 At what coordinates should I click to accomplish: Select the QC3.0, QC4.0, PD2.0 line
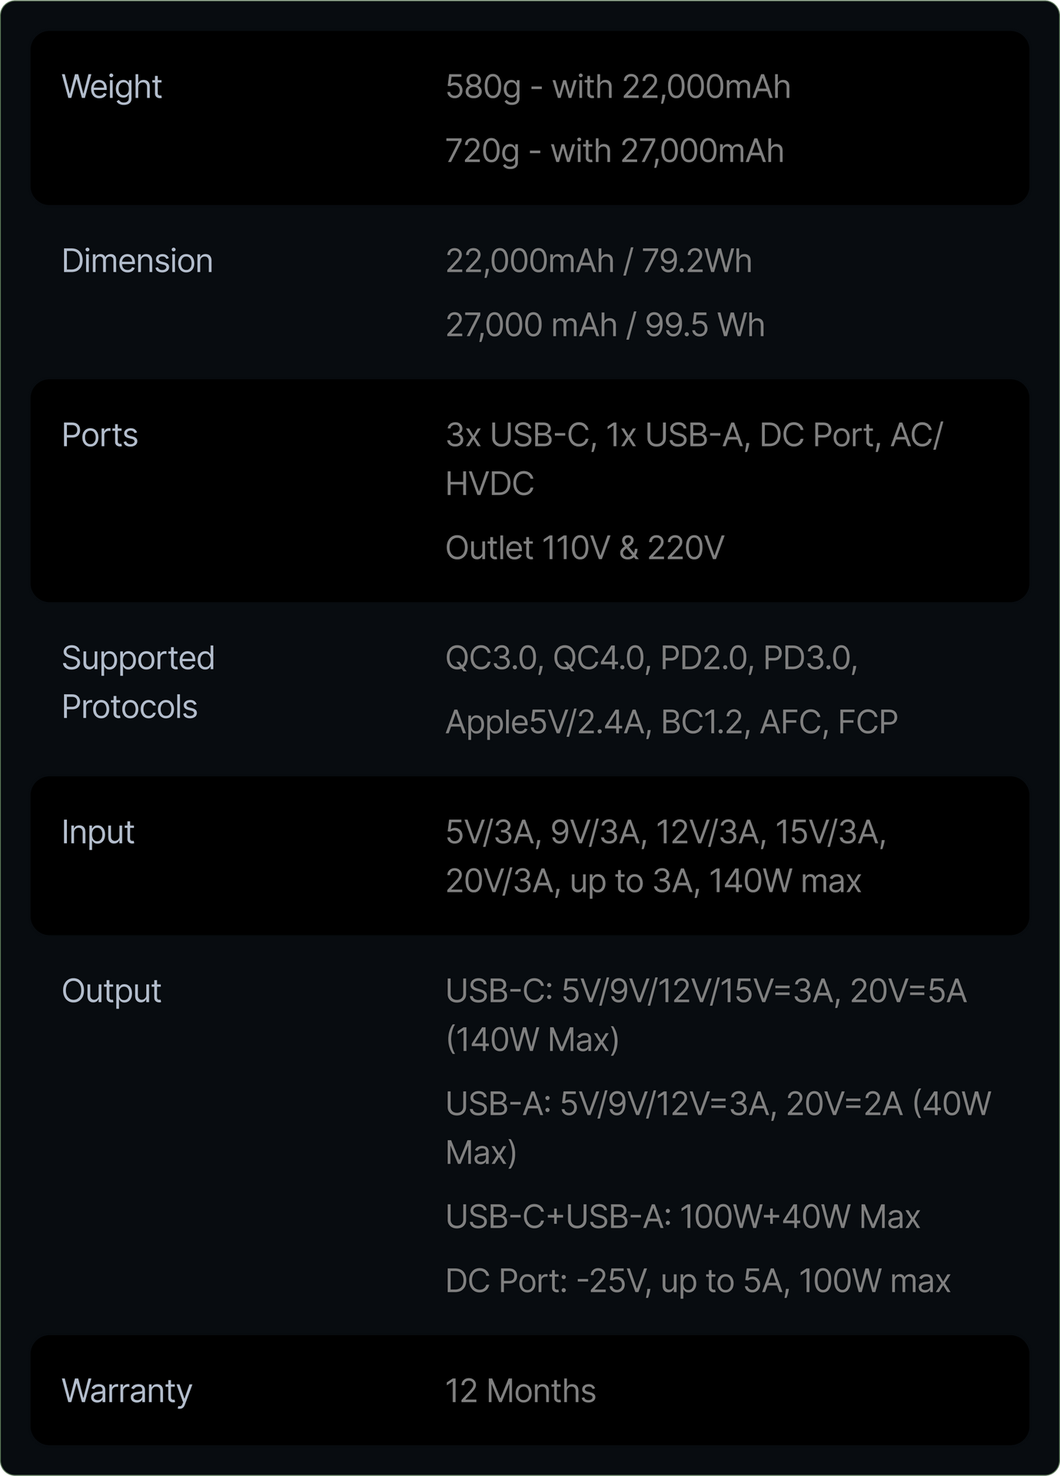651,658
